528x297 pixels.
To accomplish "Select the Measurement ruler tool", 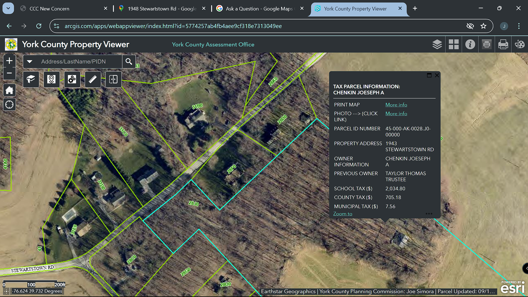I will tap(93, 79).
